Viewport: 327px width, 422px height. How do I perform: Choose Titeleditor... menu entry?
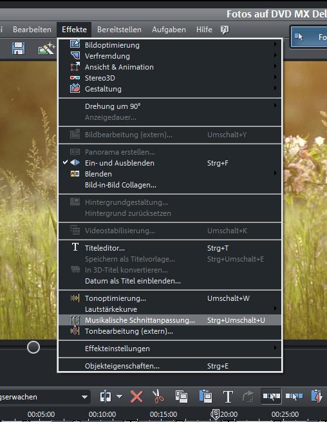170,248
